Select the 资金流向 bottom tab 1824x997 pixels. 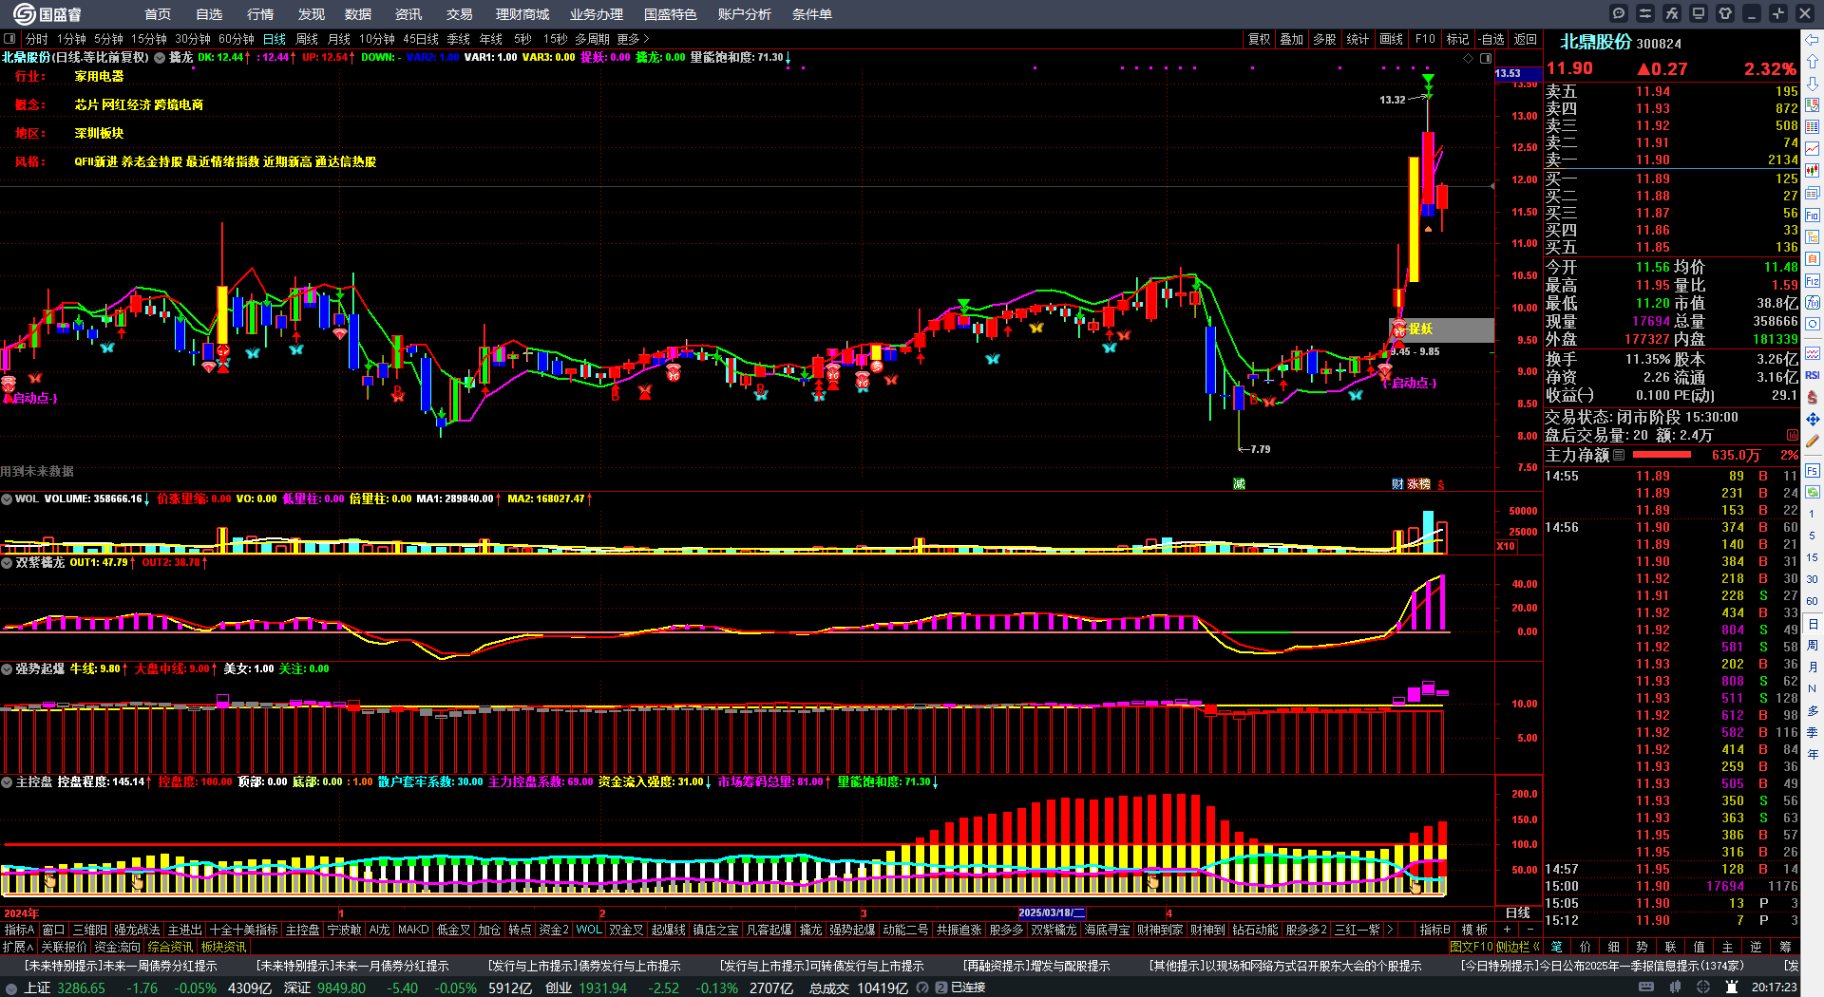[117, 947]
